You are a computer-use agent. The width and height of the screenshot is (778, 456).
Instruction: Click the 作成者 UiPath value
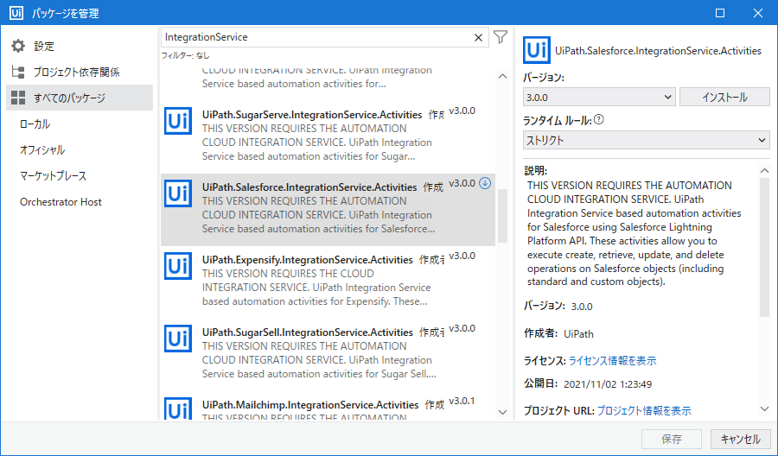pyautogui.click(x=578, y=334)
